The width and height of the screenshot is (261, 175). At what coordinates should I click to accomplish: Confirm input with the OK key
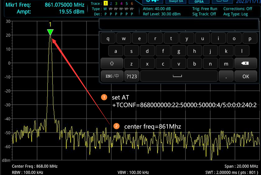click(x=246, y=76)
